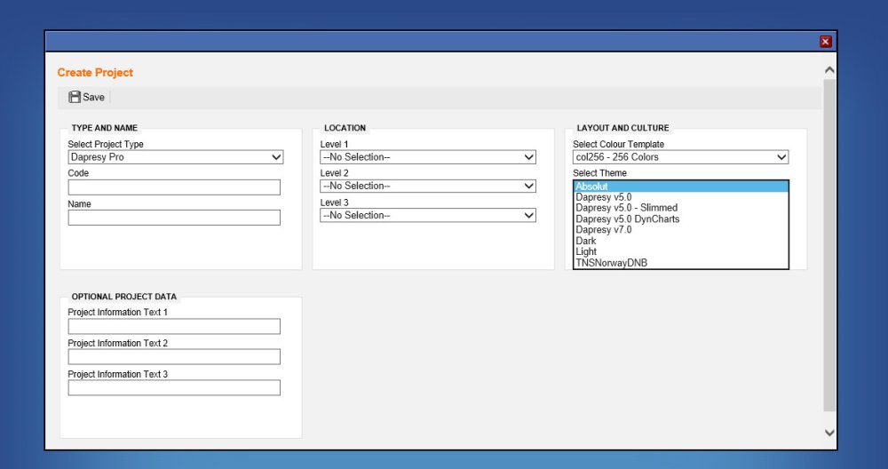Image resolution: width=888 pixels, height=469 pixels.
Task: Open the Select Project Type dropdown
Action: coord(176,157)
